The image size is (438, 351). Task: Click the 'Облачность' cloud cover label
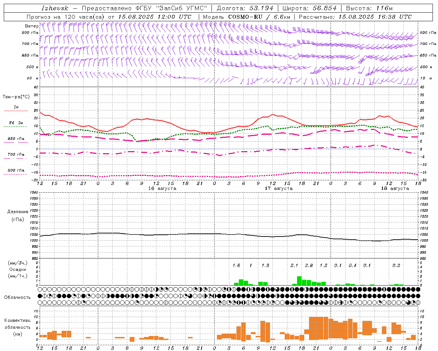tap(17, 298)
